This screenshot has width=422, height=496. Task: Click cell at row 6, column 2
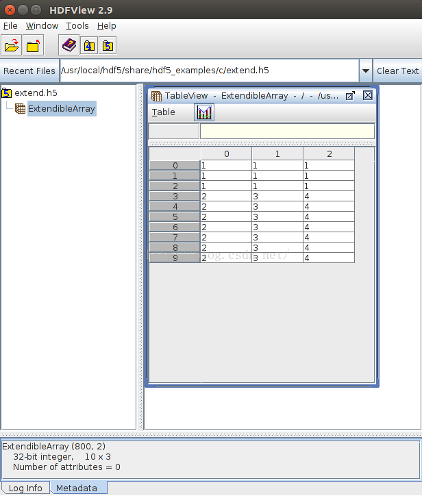pos(329,227)
